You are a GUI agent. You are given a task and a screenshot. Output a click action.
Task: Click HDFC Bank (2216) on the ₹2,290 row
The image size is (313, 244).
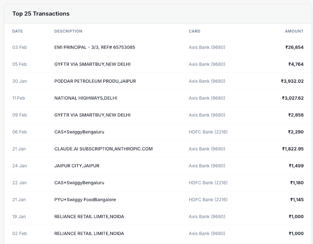[208, 132]
